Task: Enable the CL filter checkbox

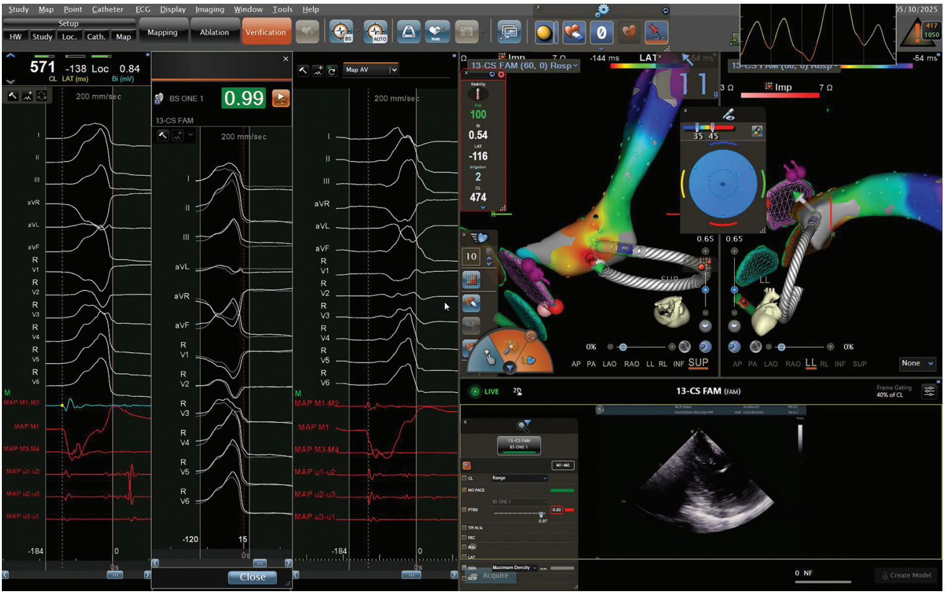Action: 465,478
